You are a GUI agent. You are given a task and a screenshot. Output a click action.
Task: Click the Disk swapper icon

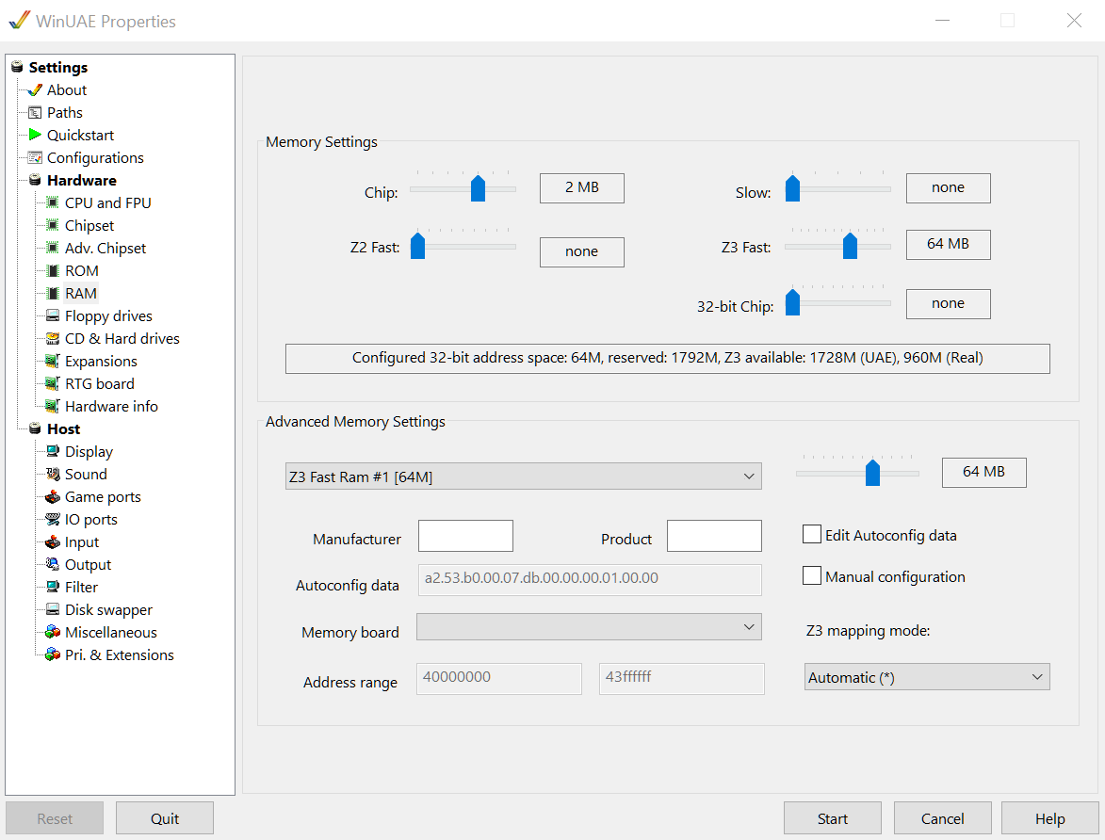[x=52, y=609]
